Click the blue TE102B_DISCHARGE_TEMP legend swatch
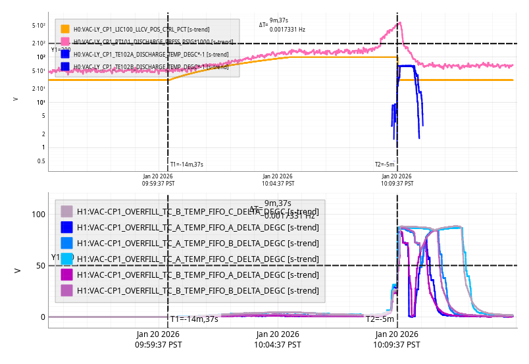 [65, 66]
